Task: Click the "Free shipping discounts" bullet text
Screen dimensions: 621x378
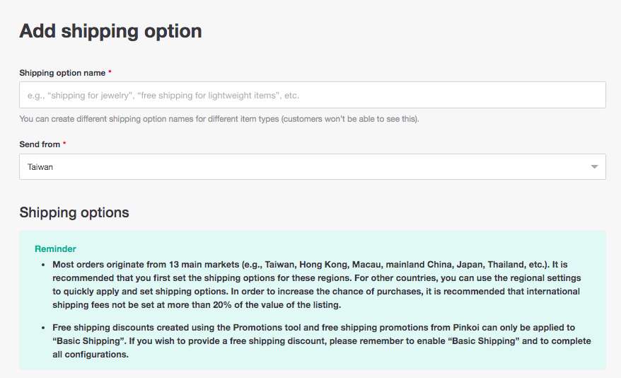Action: pyautogui.click(x=99, y=328)
